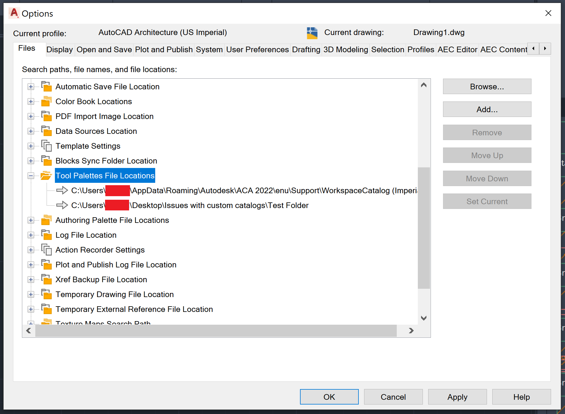Image resolution: width=565 pixels, height=414 pixels.
Task: Expand Action Recorder Settings node
Action: coord(31,250)
